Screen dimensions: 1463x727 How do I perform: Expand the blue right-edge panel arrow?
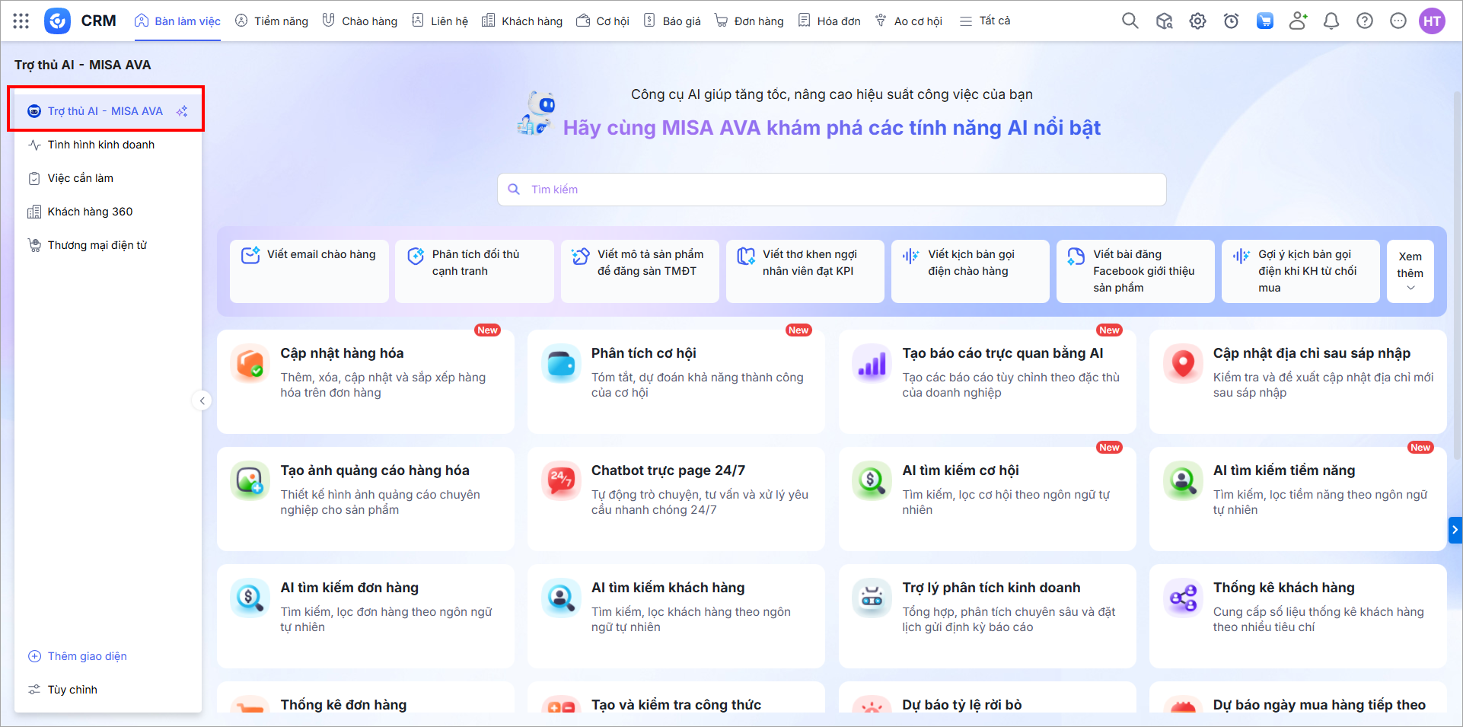coord(1455,530)
